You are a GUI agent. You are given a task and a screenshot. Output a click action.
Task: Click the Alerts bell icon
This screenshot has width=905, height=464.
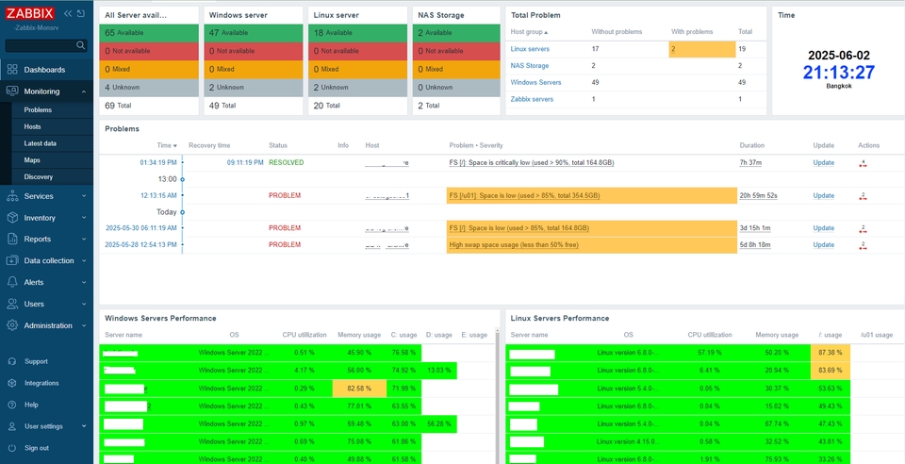click(12, 282)
